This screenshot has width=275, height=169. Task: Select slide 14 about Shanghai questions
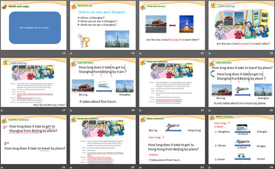pyautogui.click(x=103, y=25)
